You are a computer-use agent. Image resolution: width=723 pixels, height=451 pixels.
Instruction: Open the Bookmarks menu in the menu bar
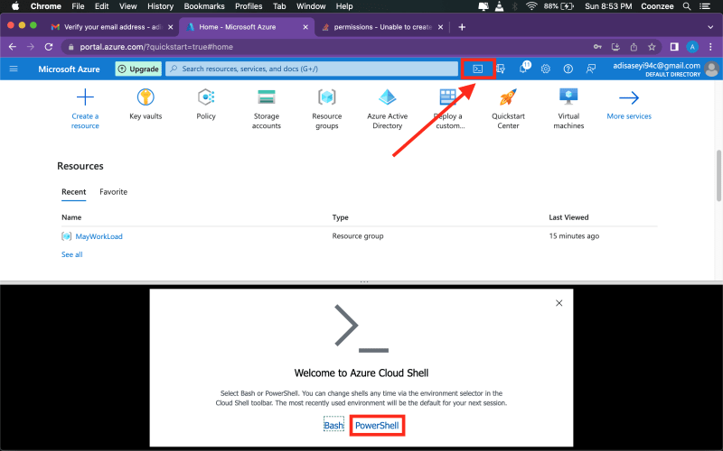coord(204,6)
